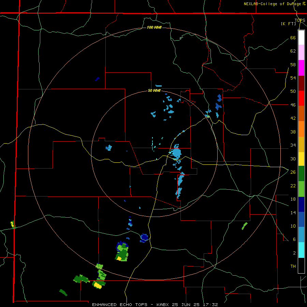Select the gold band near the 34 label

click(301, 144)
